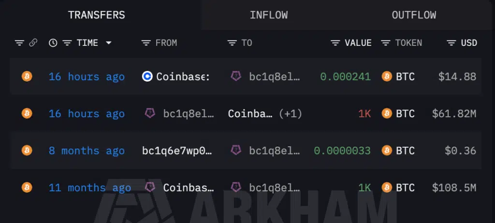This screenshot has height=223, width=495.
Task: Open filter icon next to TOKEN column
Action: click(x=386, y=43)
